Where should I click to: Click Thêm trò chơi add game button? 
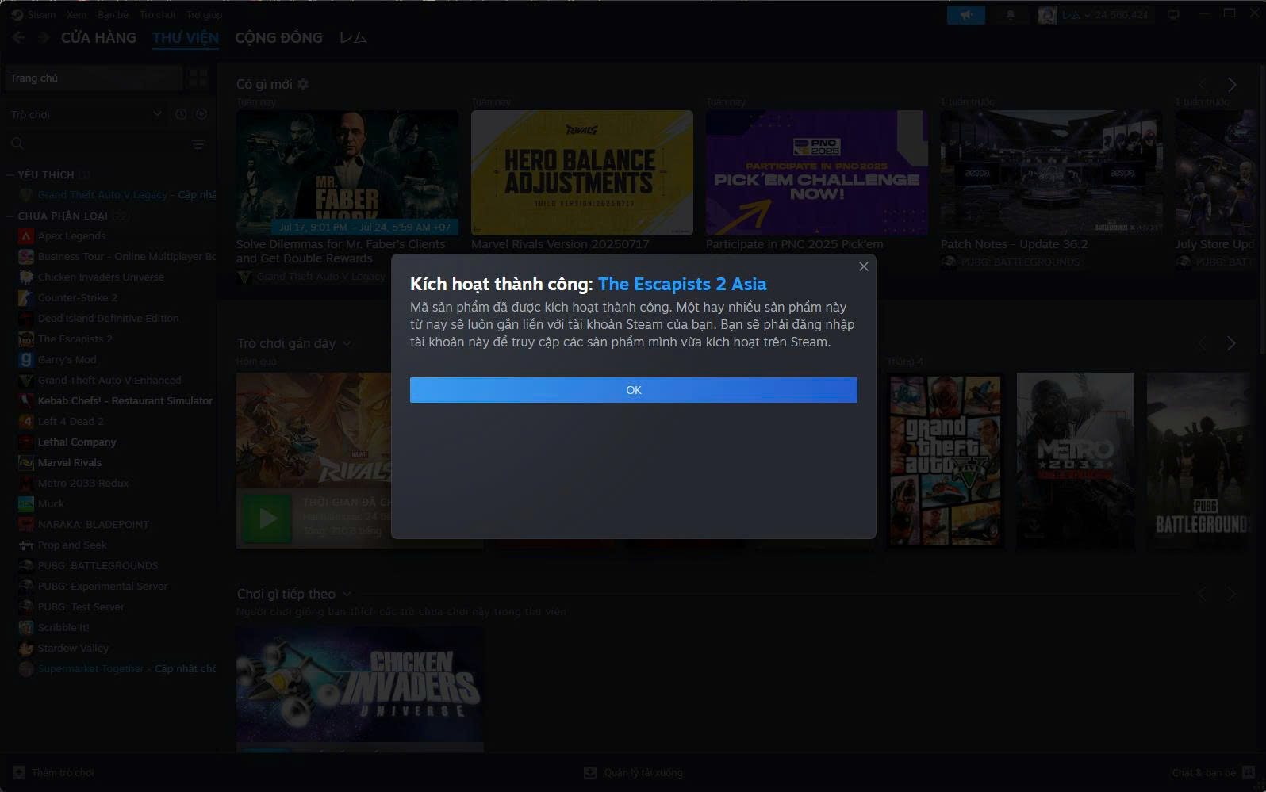click(54, 772)
